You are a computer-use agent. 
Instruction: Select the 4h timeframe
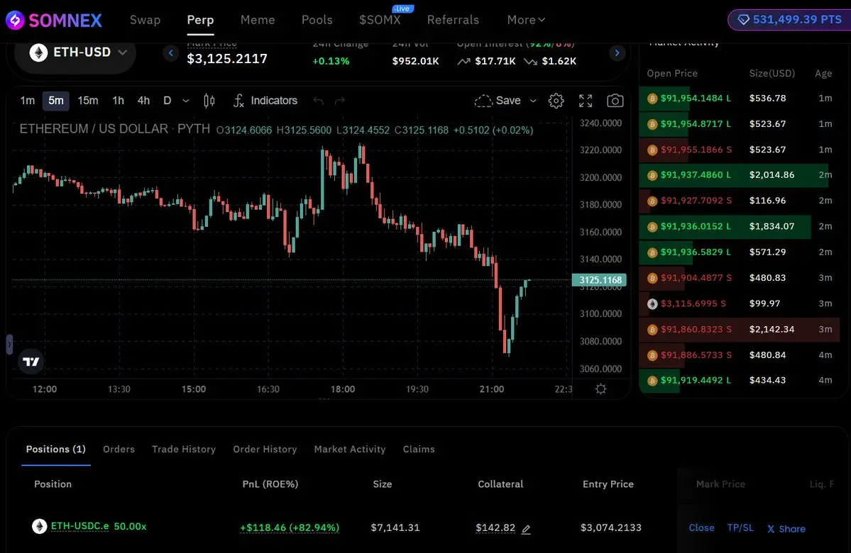pyautogui.click(x=143, y=100)
